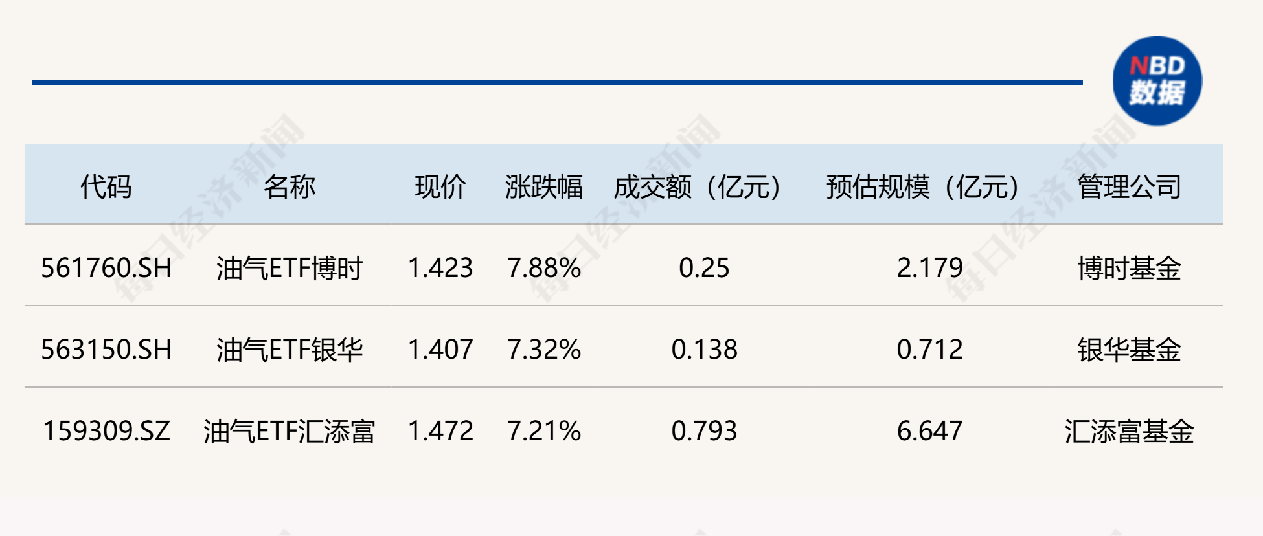Viewport: 1263px width, 536px height.
Task: Click the 涨跌幅 column header
Action: tap(543, 187)
